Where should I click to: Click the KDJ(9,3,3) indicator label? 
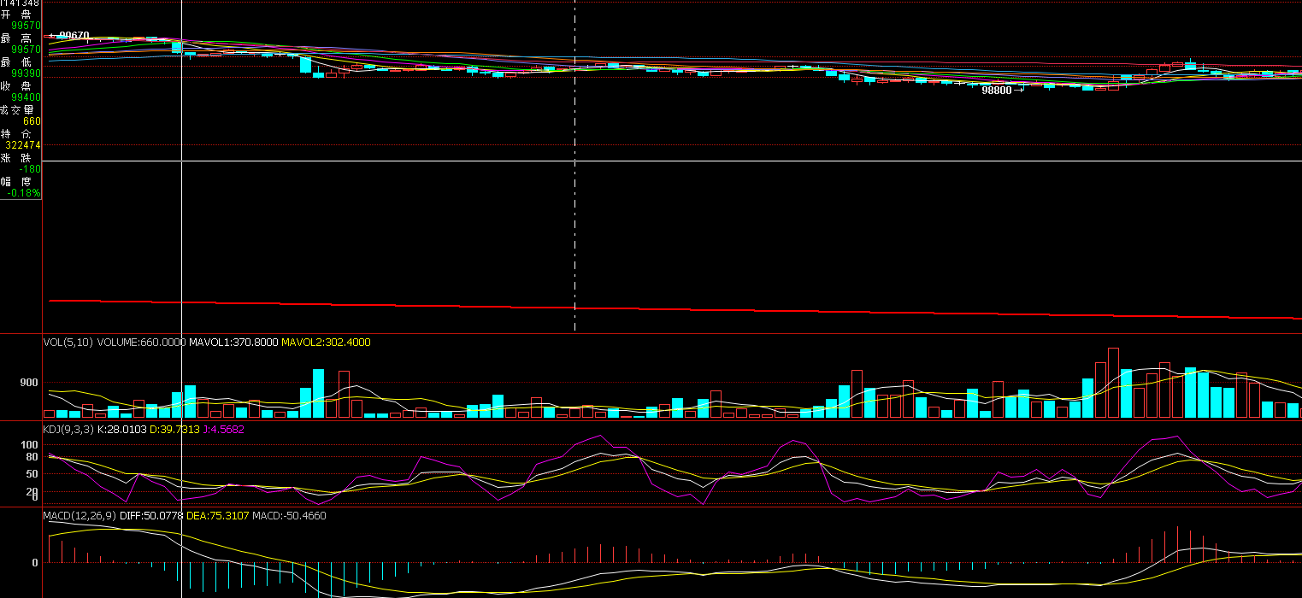click(x=68, y=429)
